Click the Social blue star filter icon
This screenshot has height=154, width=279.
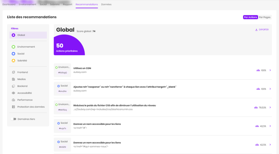(x=13, y=54)
